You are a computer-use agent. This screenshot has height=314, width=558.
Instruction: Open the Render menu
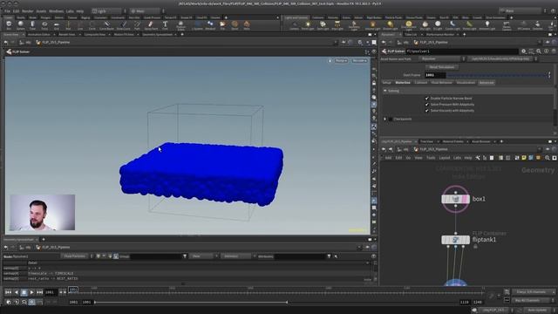(x=27, y=11)
